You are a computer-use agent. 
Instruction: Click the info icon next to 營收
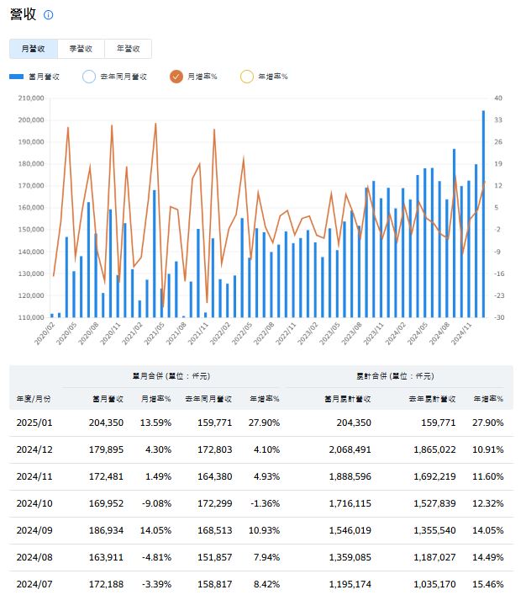(x=49, y=15)
